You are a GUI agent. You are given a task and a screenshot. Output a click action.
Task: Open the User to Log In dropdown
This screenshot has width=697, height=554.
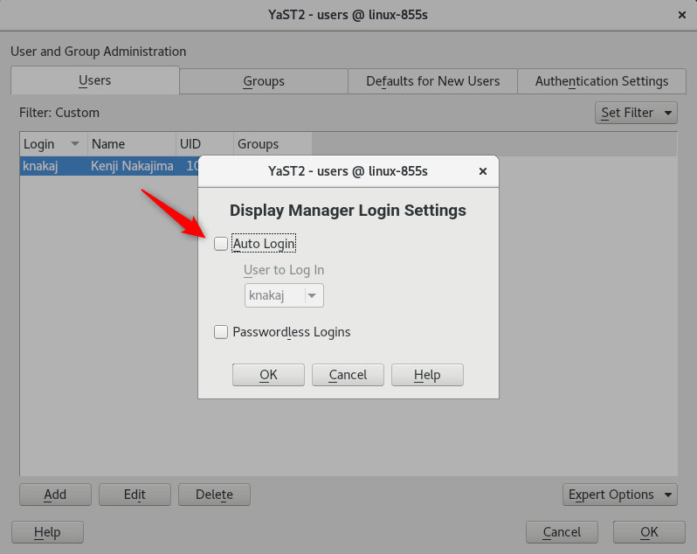pyautogui.click(x=284, y=295)
